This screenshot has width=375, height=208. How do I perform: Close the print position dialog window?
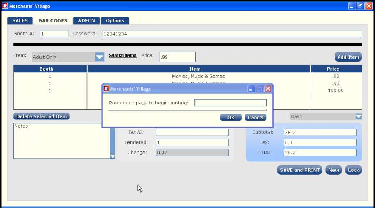point(268,89)
